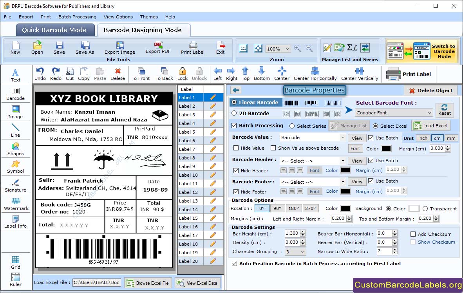This screenshot has width=463, height=293.
Task: Adjust the Narrow to Wide Ratio stepper
Action: [x=394, y=251]
